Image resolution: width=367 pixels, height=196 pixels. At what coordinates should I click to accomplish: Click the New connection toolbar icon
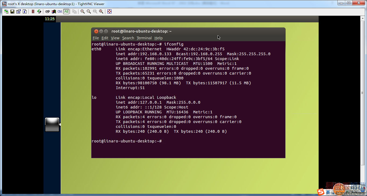[6, 12]
